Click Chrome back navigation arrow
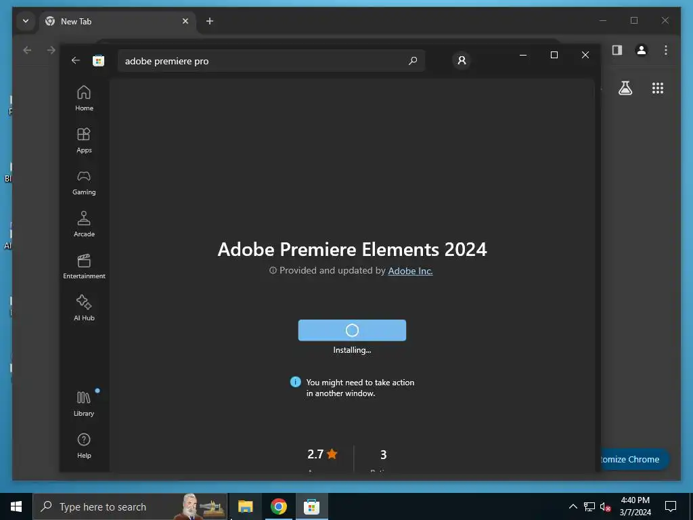The image size is (693, 520). coord(27,50)
